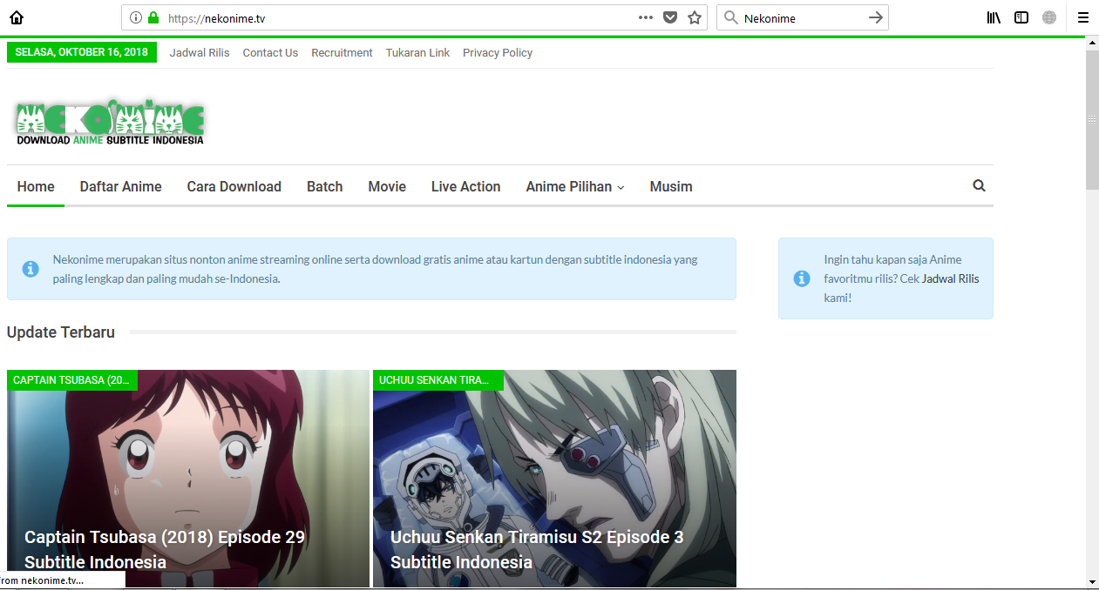Click scrollbar down arrow
The width and height of the screenshot is (1099, 590).
(1092, 580)
